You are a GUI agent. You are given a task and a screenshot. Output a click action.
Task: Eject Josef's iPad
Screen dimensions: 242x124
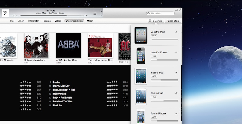(176, 32)
